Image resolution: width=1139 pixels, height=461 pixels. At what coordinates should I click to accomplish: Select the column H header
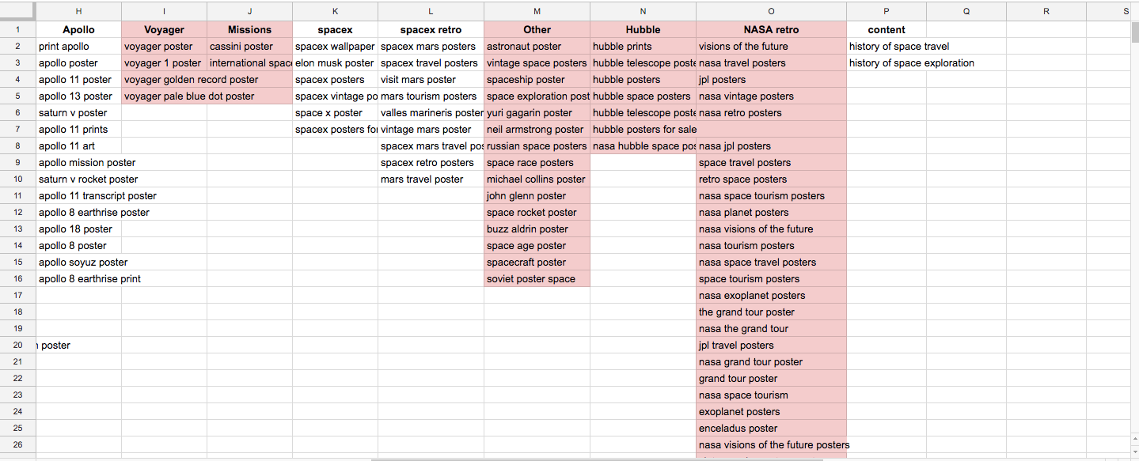78,11
